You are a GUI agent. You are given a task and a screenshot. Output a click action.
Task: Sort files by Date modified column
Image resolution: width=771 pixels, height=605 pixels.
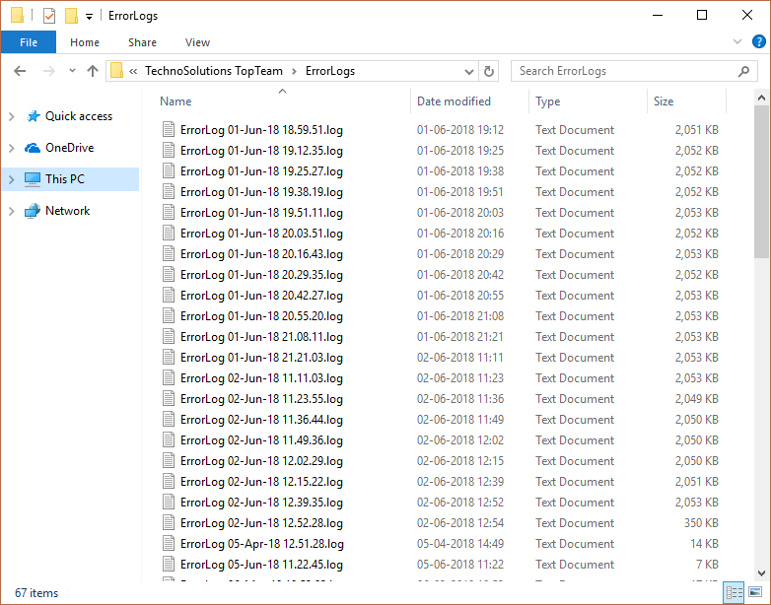(454, 101)
